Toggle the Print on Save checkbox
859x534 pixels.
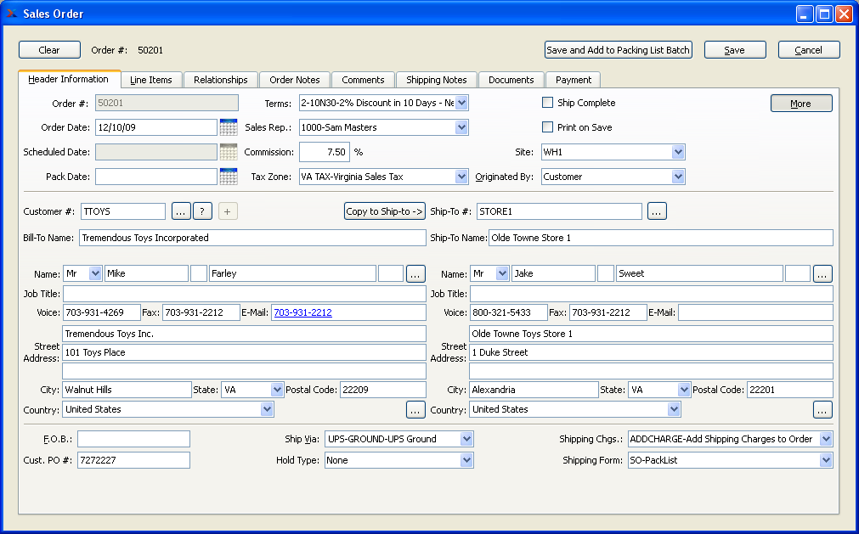pyautogui.click(x=548, y=127)
